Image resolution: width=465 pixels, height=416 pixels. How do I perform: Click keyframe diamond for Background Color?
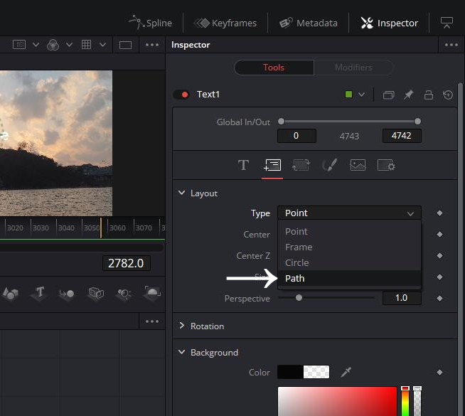tap(439, 372)
